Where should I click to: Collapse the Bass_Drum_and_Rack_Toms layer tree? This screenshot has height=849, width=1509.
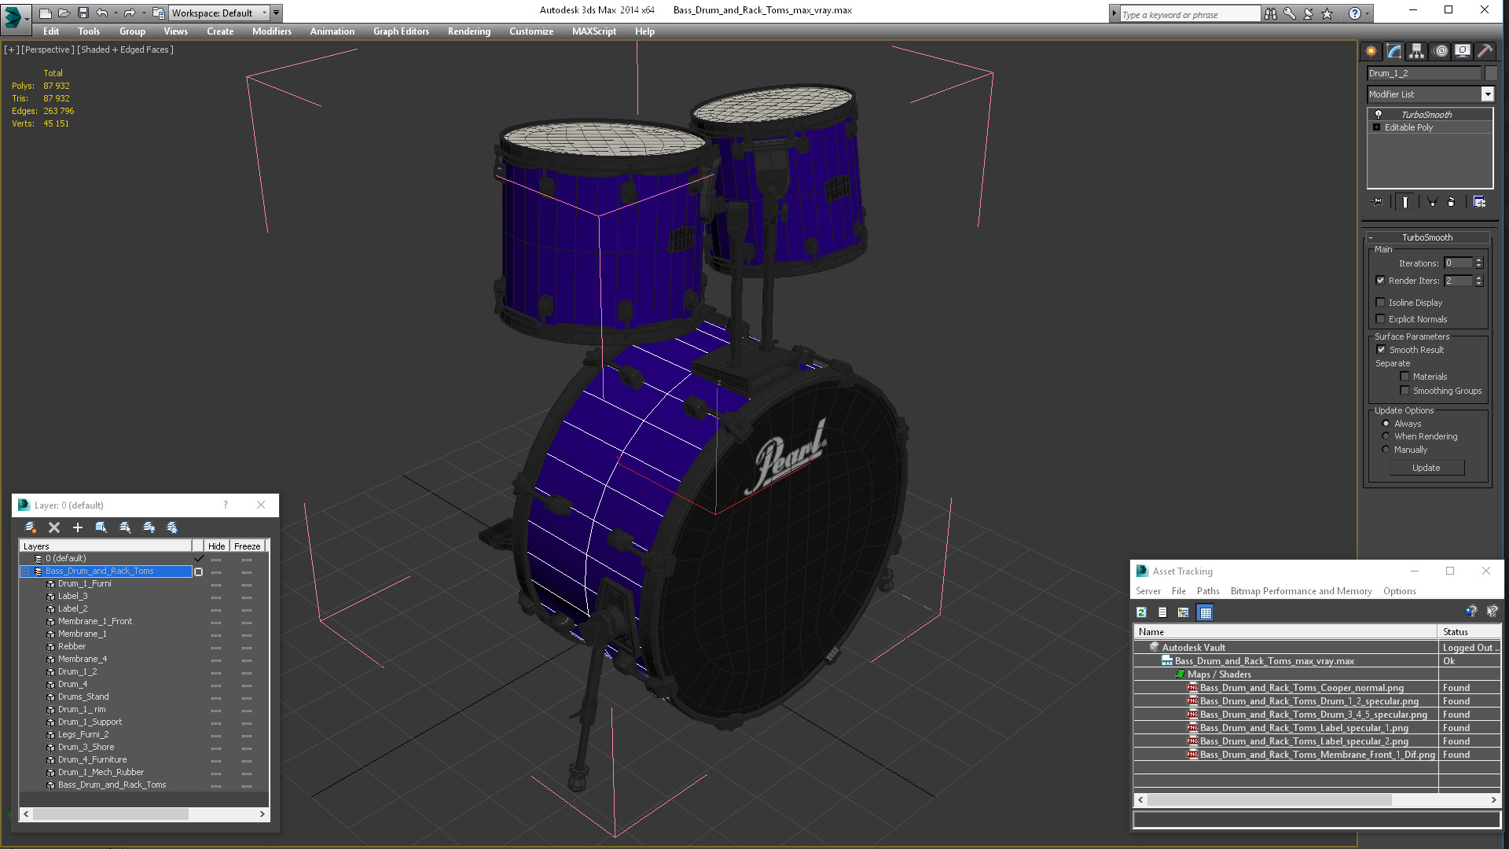25,572
